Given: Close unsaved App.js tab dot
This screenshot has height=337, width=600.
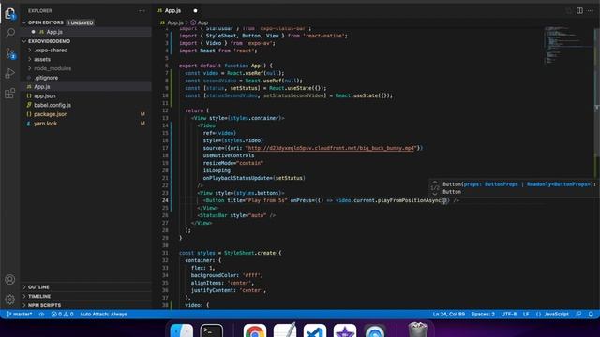Looking at the screenshot, I should pos(195,10).
